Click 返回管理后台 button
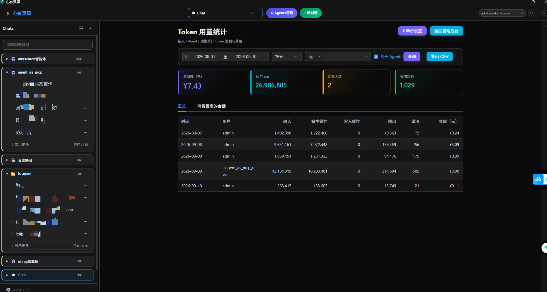 (x=446, y=31)
